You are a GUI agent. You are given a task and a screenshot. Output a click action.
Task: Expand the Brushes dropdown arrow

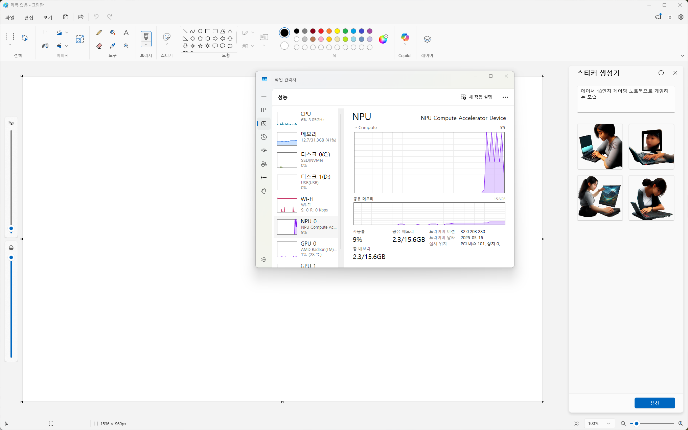146,45
